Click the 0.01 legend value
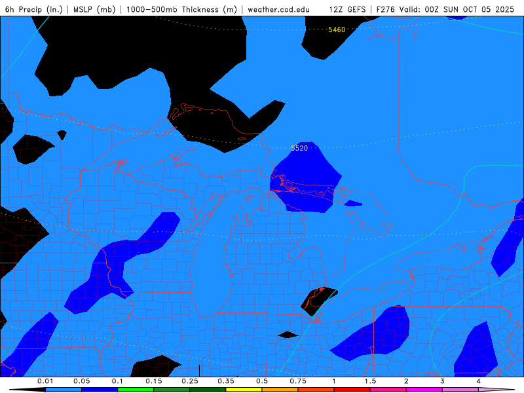 point(45,381)
